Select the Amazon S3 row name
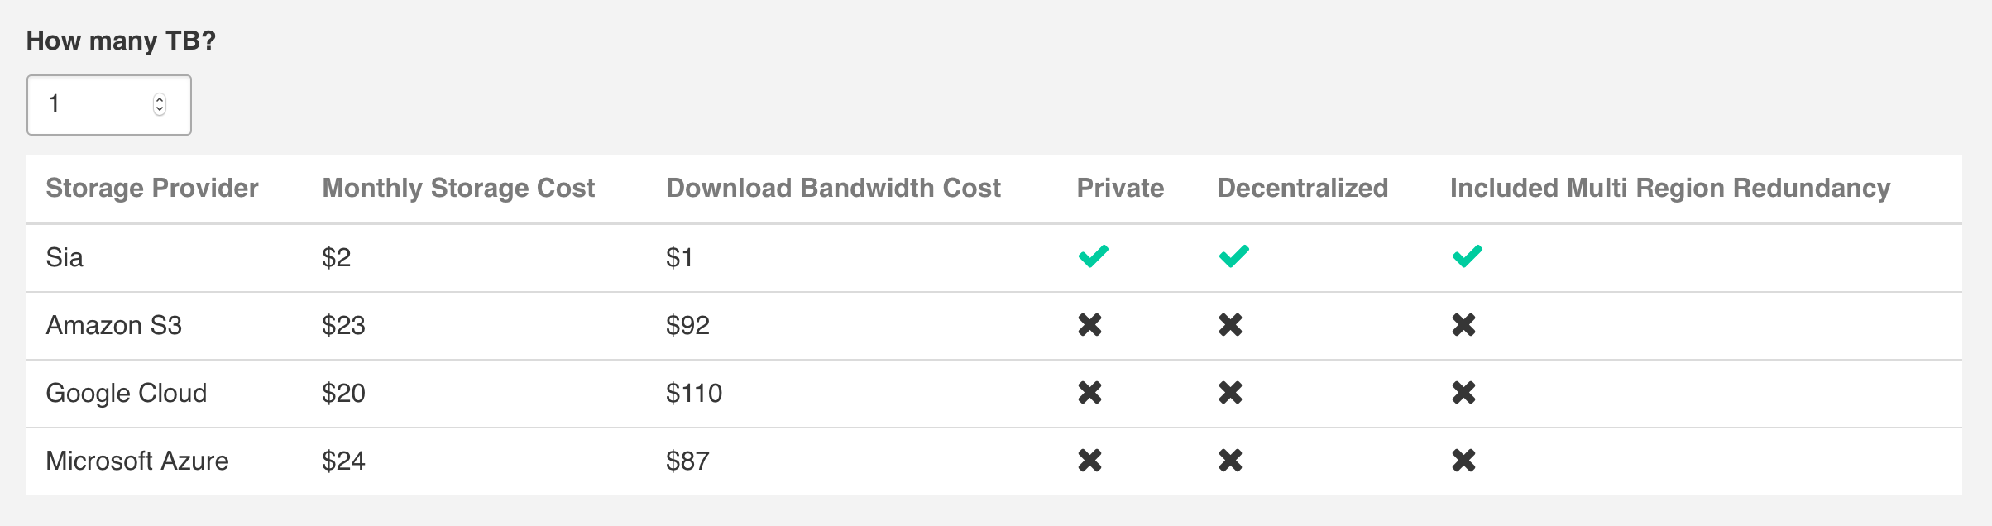 coord(113,325)
